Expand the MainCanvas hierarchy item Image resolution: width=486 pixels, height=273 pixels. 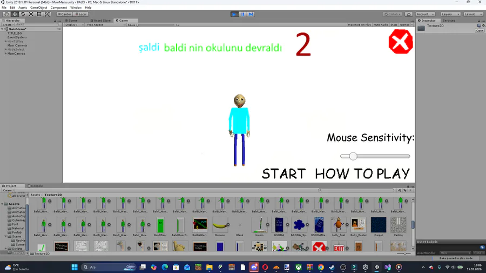tap(5, 54)
